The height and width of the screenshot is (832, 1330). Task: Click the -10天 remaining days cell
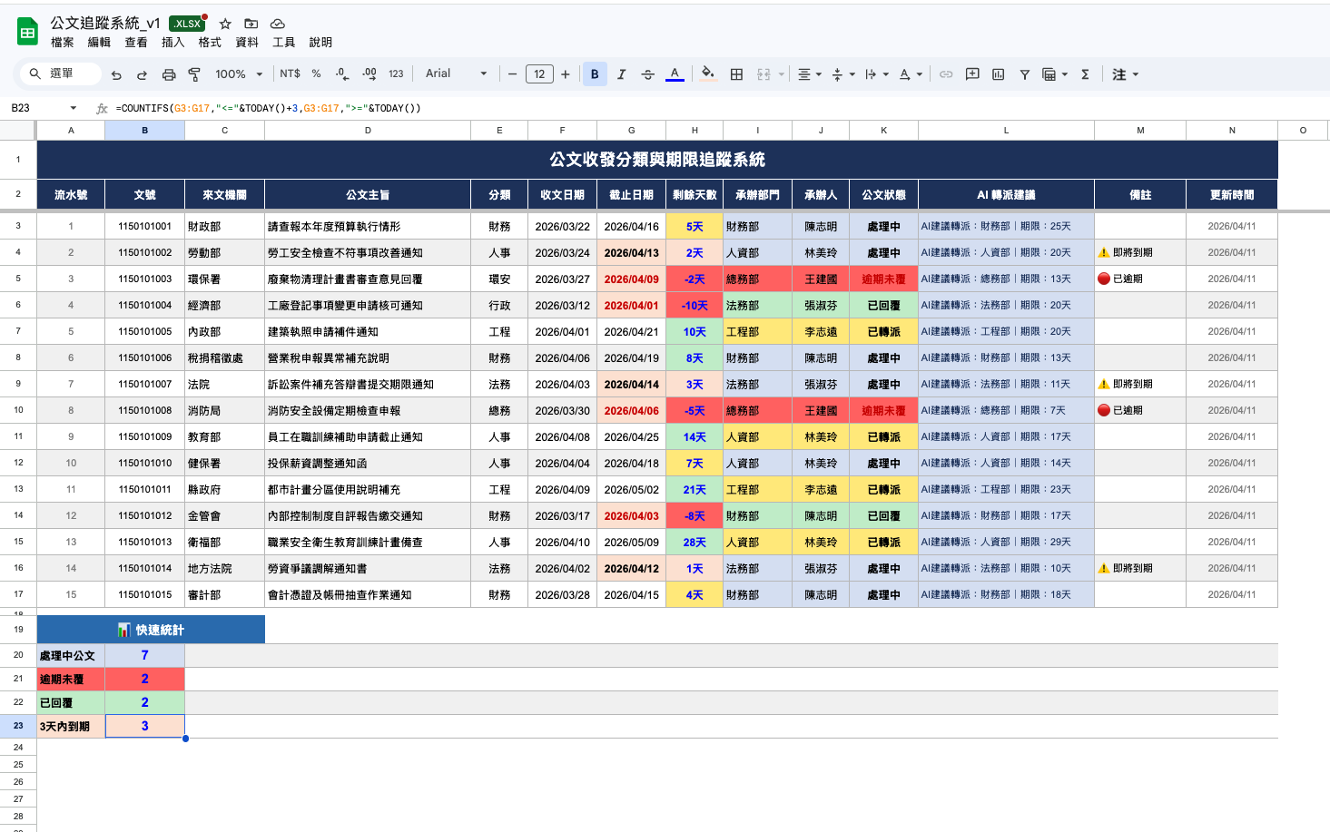pyautogui.click(x=695, y=306)
